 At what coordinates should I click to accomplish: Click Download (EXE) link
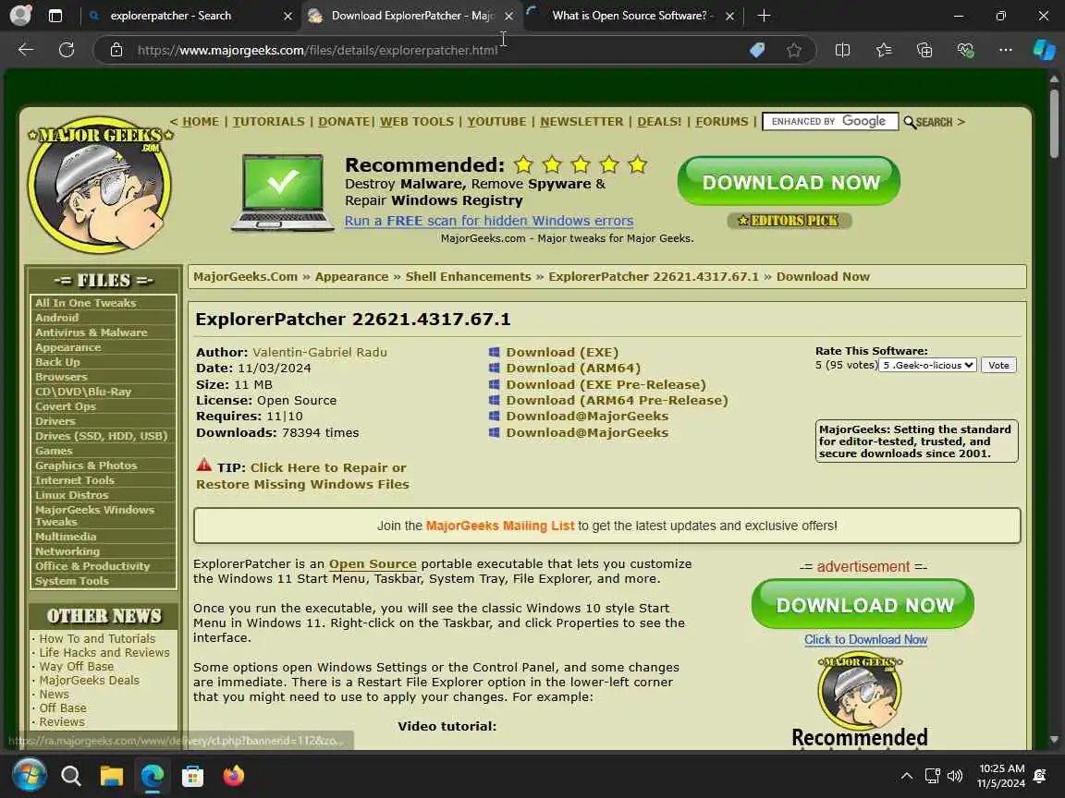point(562,352)
